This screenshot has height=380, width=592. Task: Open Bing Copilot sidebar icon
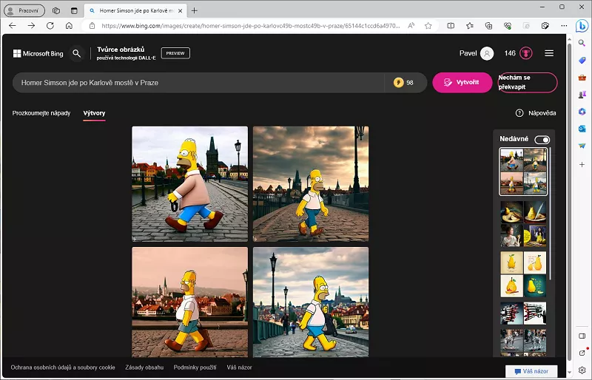(582, 25)
